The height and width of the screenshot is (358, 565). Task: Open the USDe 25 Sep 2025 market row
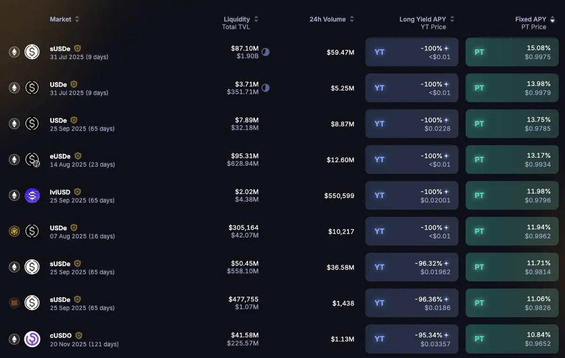[282, 124]
